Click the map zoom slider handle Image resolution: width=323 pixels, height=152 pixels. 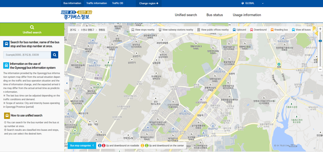coord(320,41)
